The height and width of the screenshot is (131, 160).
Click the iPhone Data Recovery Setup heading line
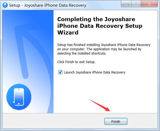tap(100, 26)
